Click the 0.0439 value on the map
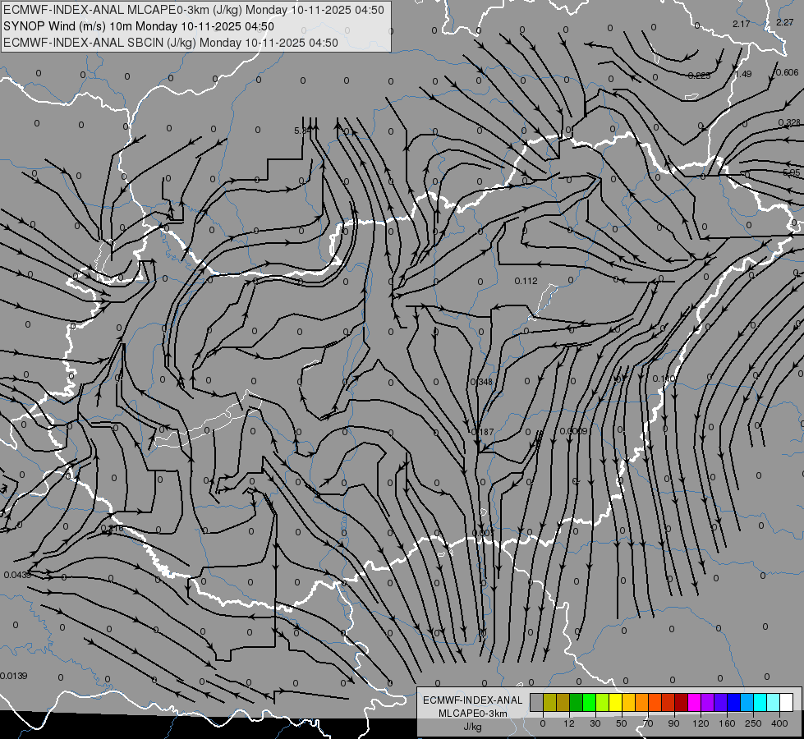Screen dimensions: 804x739 17,575
